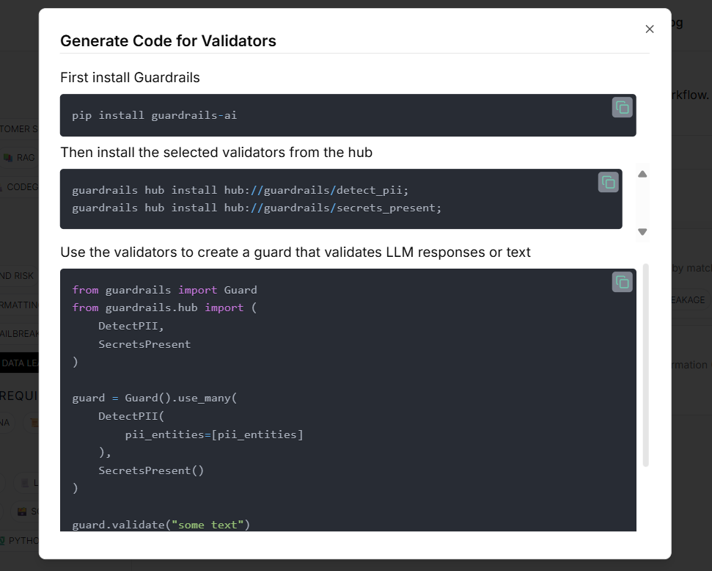Click the LEAKAGE tag on the right edge
Screen dimensions: 712x571
[689, 299]
